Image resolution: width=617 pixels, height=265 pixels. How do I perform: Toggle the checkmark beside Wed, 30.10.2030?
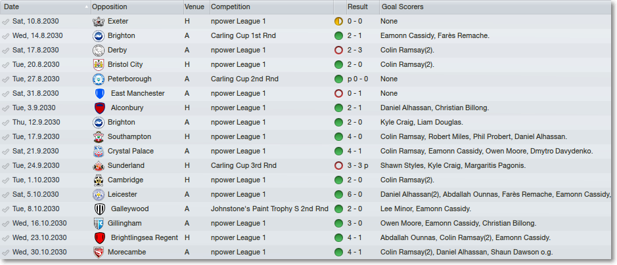(6, 253)
